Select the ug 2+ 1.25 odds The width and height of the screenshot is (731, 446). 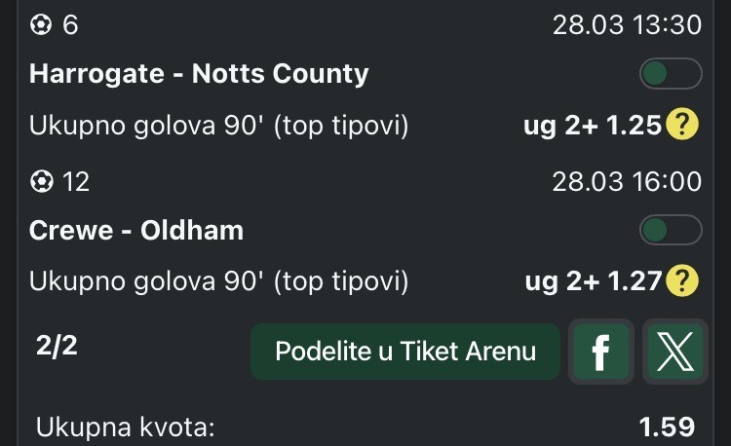point(593,125)
